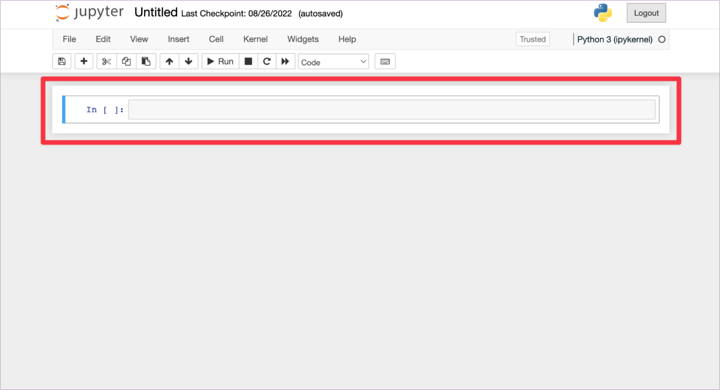Click the Python logo icon
This screenshot has height=390, width=720.
click(603, 13)
